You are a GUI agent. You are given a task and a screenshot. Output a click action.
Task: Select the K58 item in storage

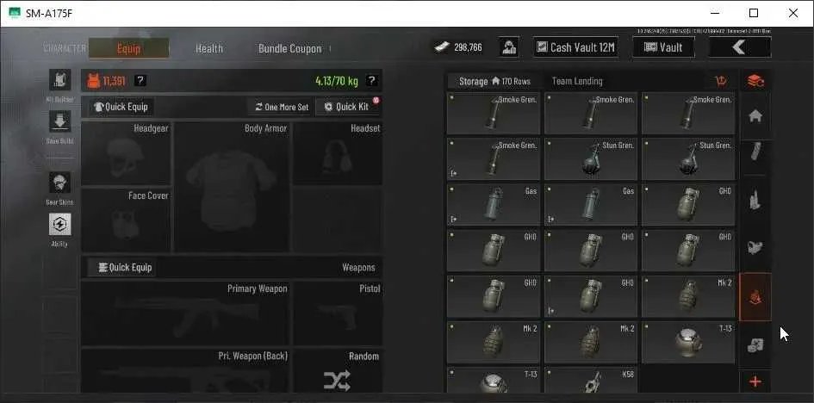[x=591, y=380]
